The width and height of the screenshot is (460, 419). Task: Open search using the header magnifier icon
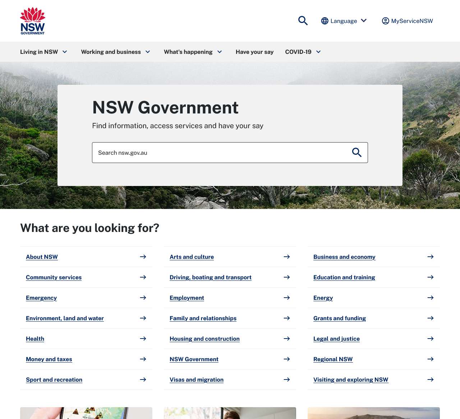303,20
